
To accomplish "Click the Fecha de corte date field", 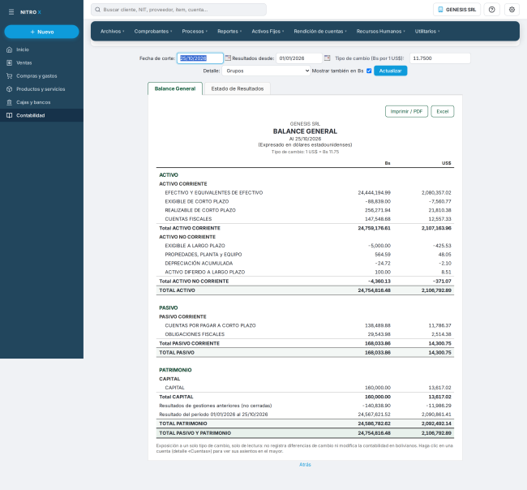I will (x=200, y=58).
